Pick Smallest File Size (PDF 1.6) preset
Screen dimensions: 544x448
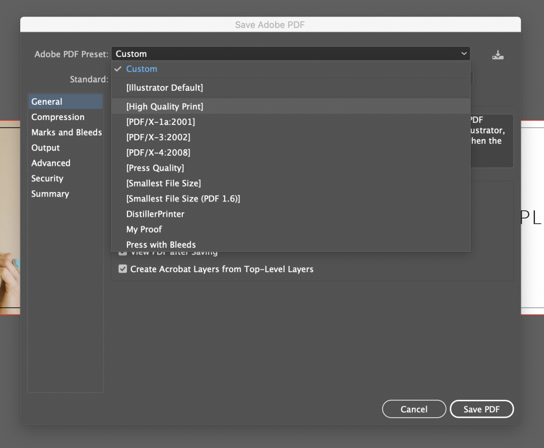pos(291,199)
